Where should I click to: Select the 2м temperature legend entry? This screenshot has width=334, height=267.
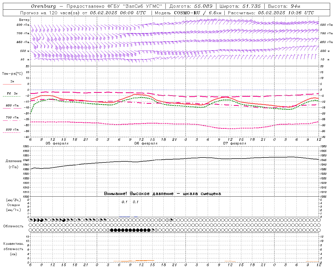12,82
